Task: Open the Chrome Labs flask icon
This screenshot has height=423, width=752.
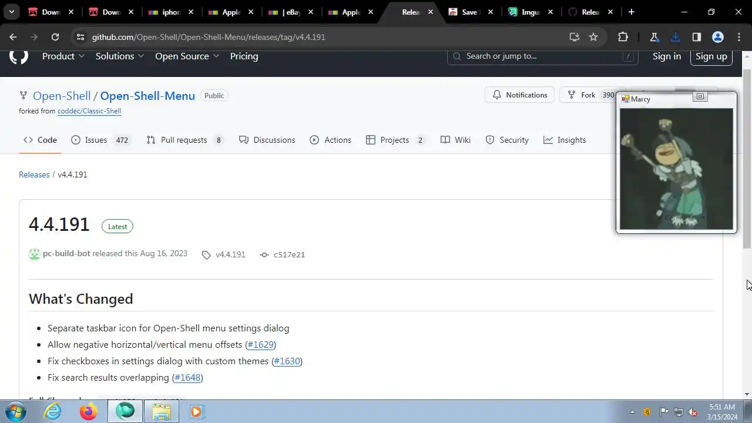Action: (654, 37)
